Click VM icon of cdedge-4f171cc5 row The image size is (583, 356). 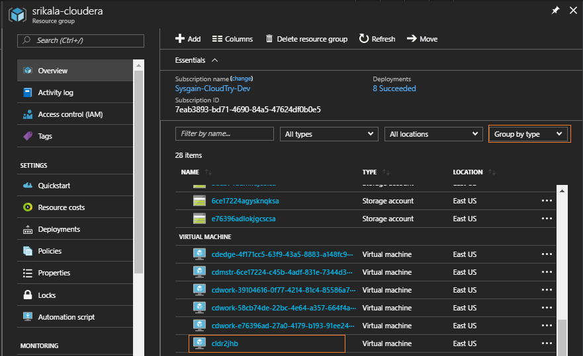tap(200, 254)
